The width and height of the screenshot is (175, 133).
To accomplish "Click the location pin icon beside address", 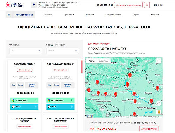I will [x=34, y=5].
